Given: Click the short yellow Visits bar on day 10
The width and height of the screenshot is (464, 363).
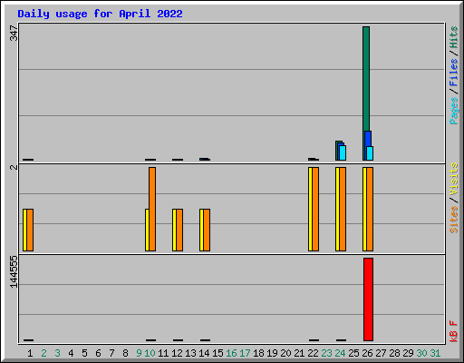Looking at the screenshot, I should (147, 230).
